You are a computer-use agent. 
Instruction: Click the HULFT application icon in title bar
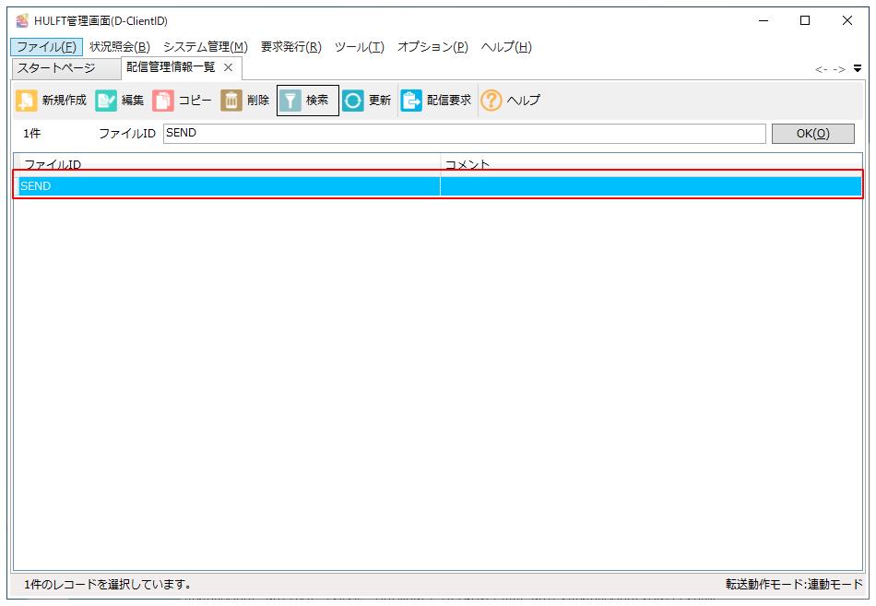coord(22,20)
